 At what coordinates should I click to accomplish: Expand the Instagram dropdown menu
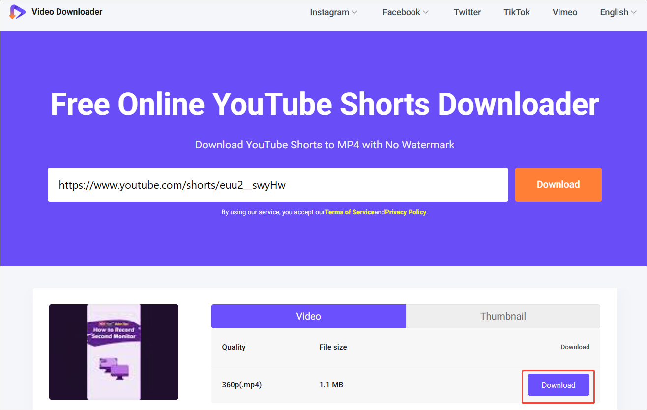click(333, 12)
